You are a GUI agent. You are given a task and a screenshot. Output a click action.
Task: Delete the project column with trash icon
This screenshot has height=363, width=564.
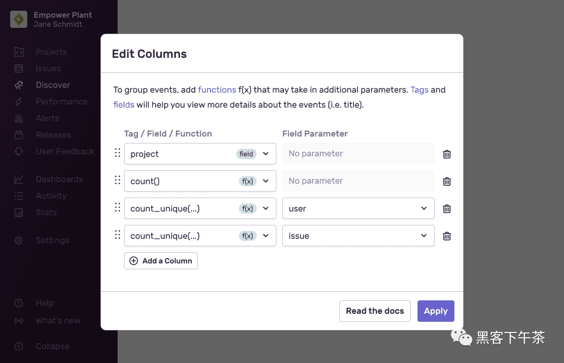coord(447,154)
